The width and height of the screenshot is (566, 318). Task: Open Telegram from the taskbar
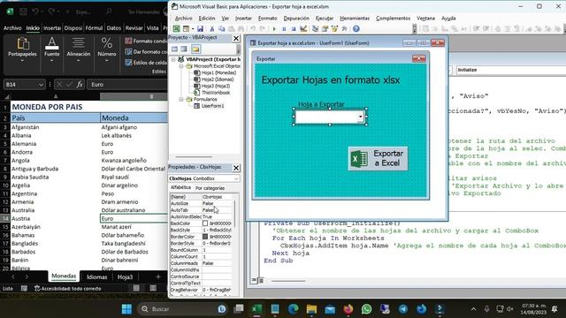[x=403, y=309]
